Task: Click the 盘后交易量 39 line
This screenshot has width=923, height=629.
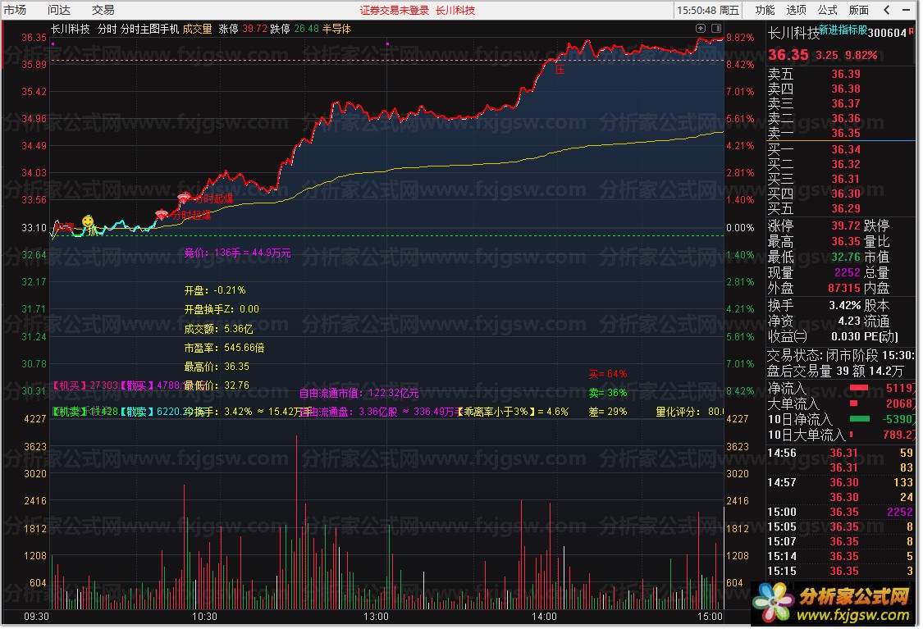Action: (834, 371)
